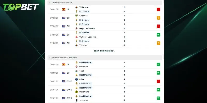Click the PSG team crest
This screenshot has width=207, height=103.
[x=76, y=79]
